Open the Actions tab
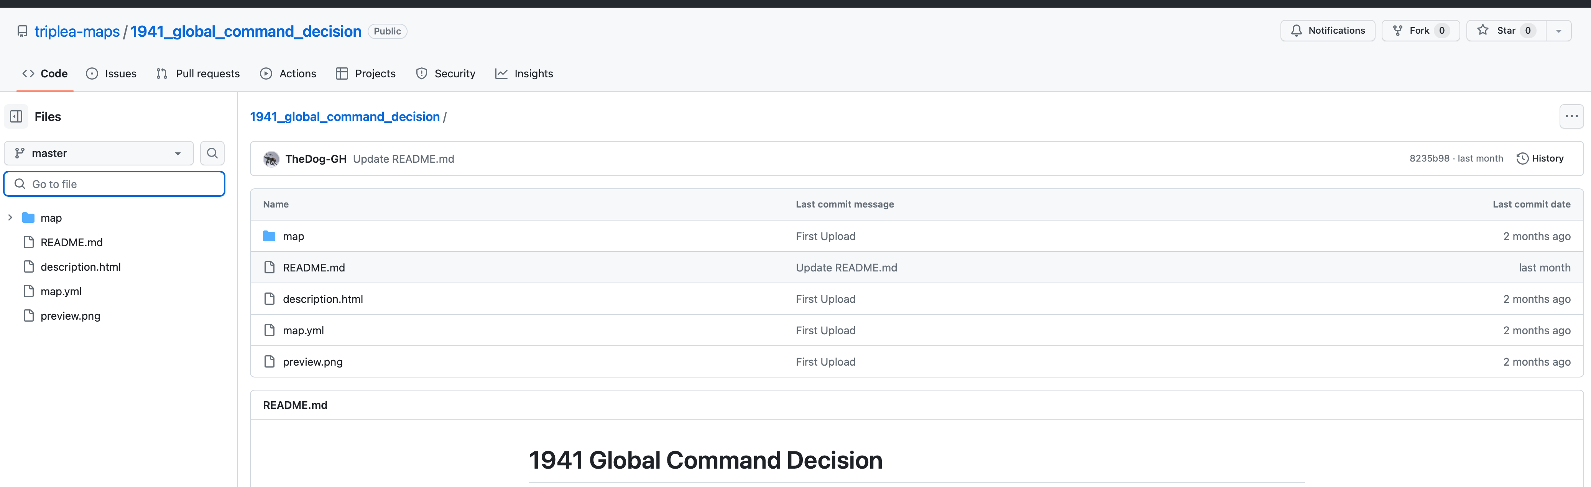The image size is (1591, 487). click(288, 74)
